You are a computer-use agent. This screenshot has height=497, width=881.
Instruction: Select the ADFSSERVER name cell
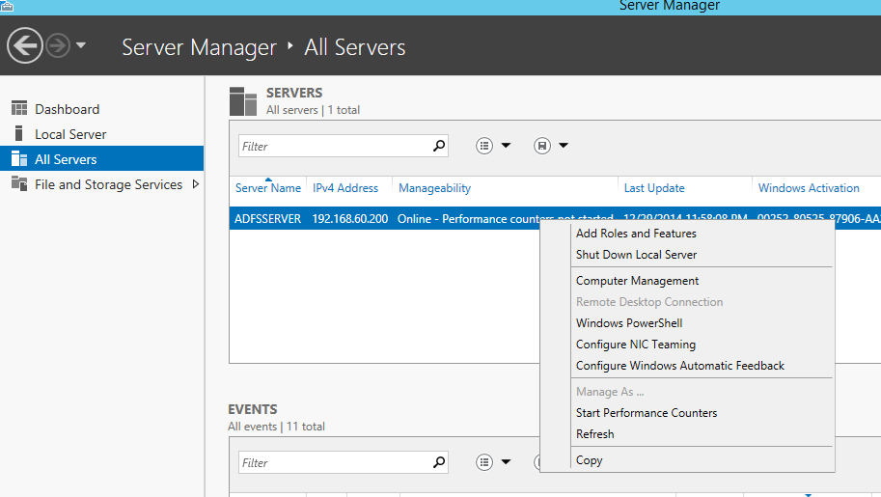click(x=268, y=219)
